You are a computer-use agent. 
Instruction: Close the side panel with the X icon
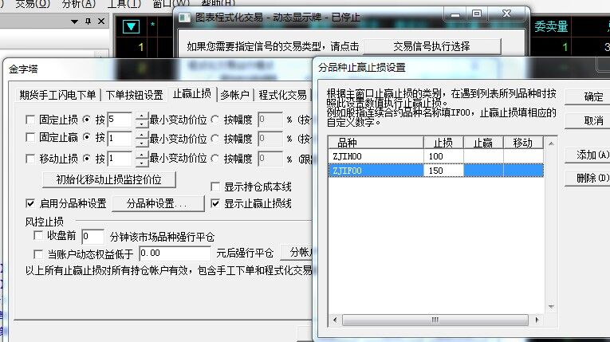click(x=101, y=22)
